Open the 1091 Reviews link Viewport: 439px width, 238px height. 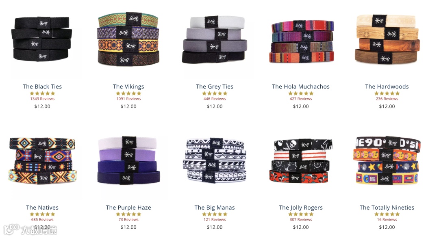click(128, 99)
